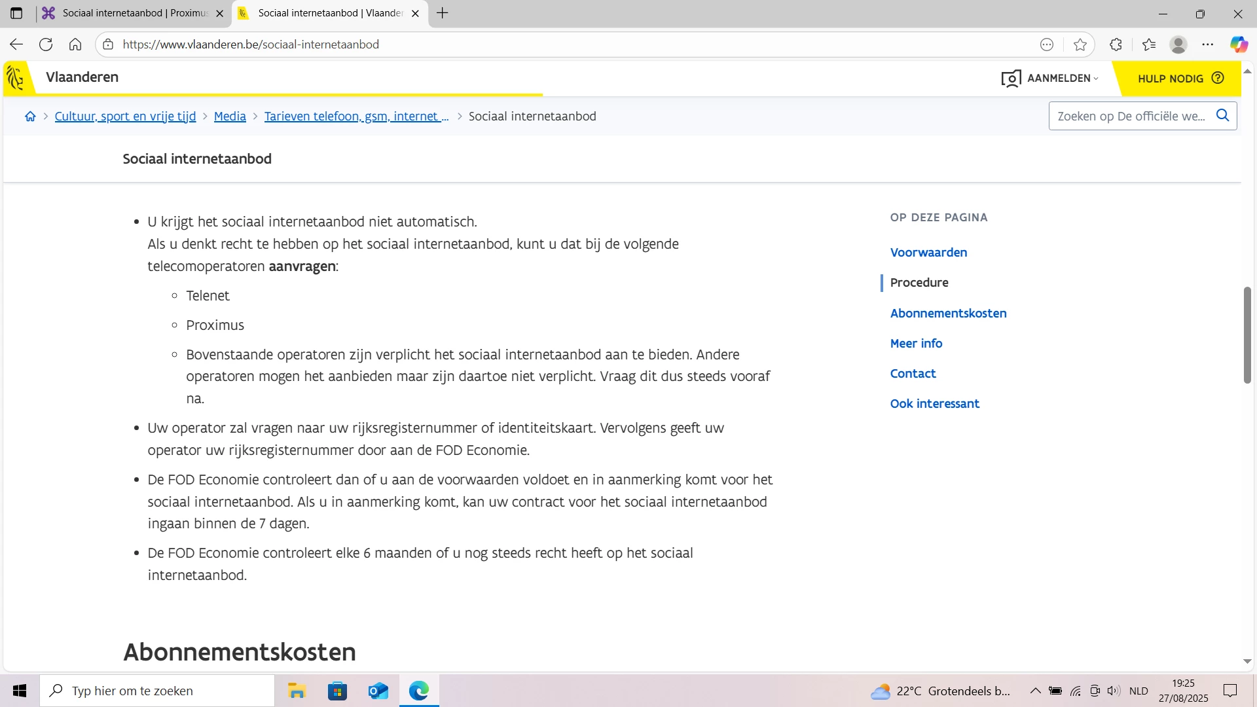Add page to favorites star icon
Image resolution: width=1257 pixels, height=707 pixels.
1080,45
